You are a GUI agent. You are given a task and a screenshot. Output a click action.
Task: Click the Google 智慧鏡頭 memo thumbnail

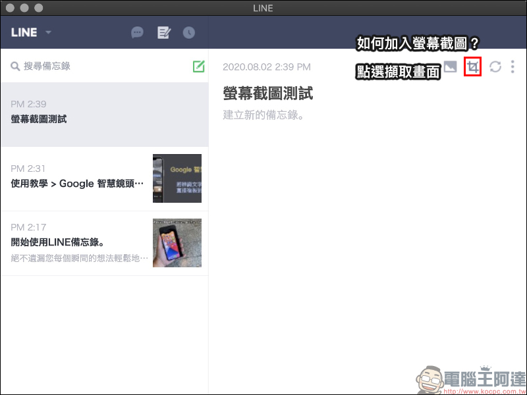[177, 178]
